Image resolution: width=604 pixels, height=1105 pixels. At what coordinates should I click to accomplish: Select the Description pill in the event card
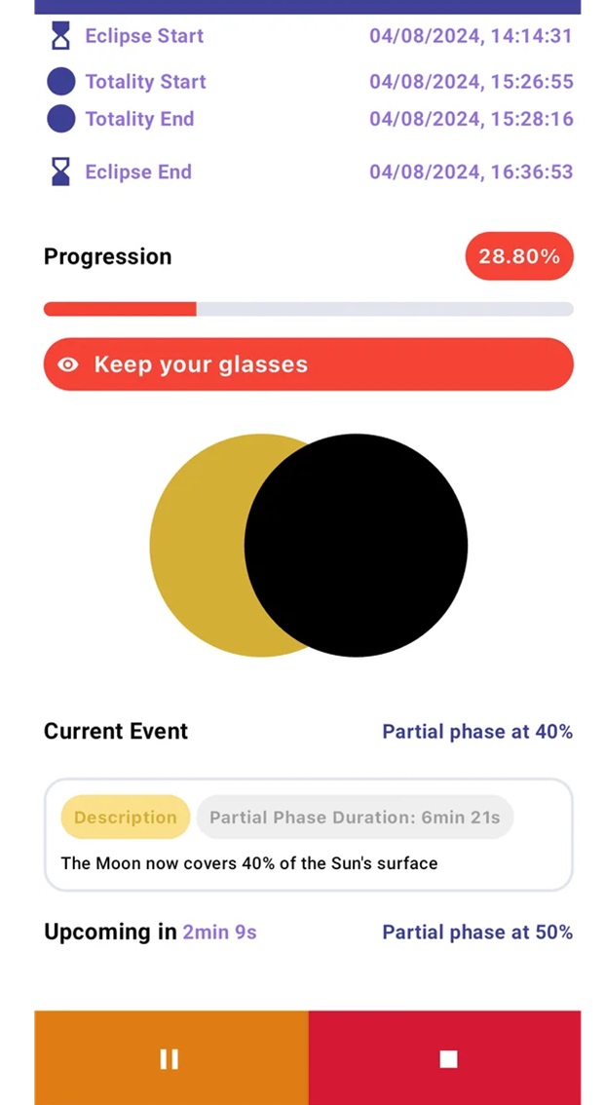pyautogui.click(x=125, y=817)
